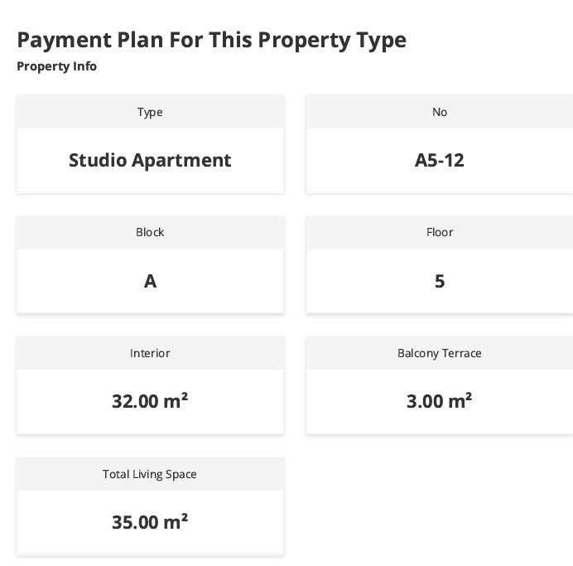Click the word Payment in title
Image resolution: width=573 pixels, height=566 pixels.
tap(65, 41)
